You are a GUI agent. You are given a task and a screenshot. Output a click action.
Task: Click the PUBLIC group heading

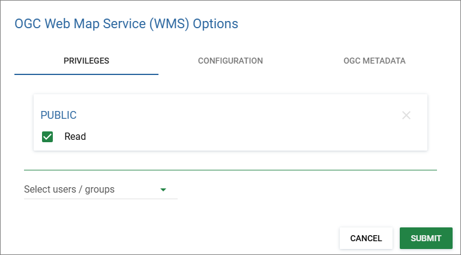click(58, 115)
